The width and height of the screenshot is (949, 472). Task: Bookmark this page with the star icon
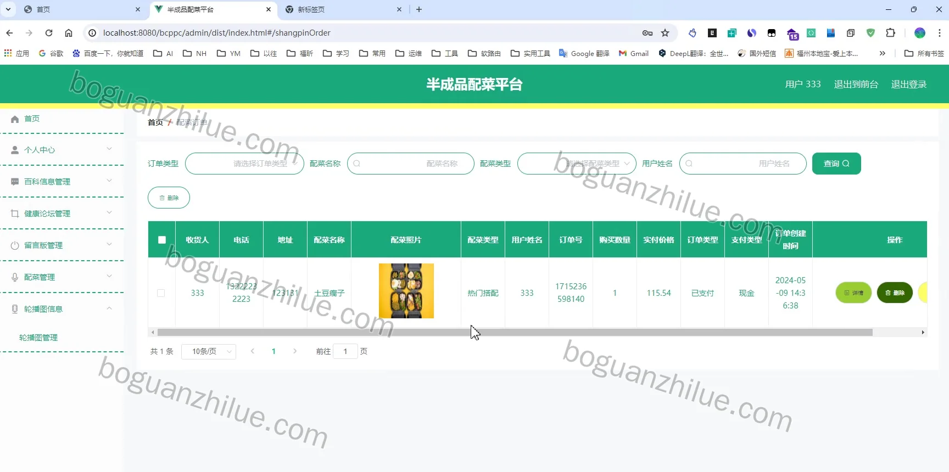[665, 33]
